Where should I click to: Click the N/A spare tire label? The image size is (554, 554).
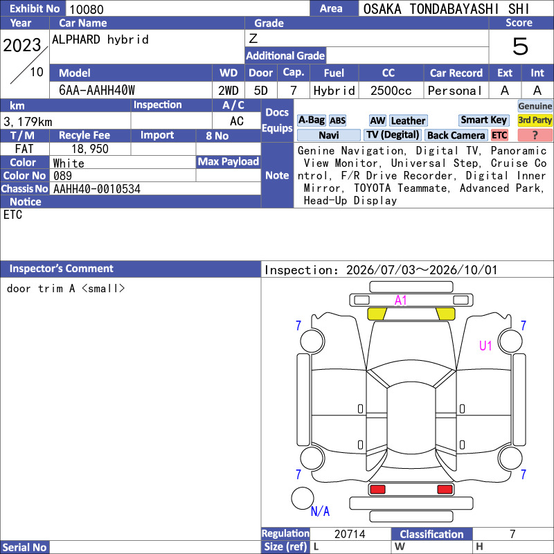tap(320, 511)
